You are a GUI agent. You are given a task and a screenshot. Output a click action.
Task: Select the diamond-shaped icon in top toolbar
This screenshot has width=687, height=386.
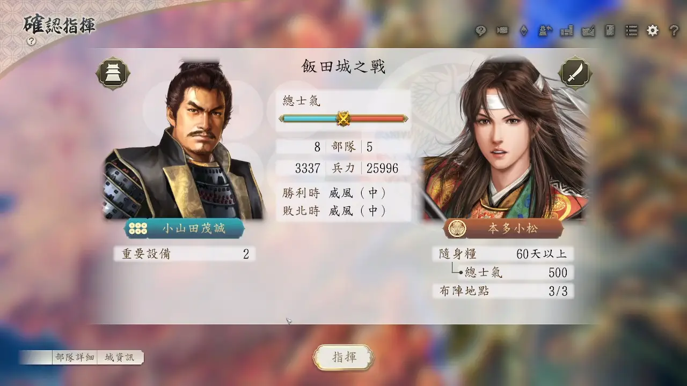524,31
